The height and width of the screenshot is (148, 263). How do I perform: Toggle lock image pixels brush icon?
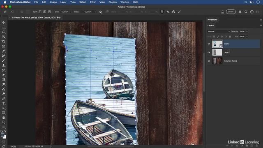tap(218, 37)
